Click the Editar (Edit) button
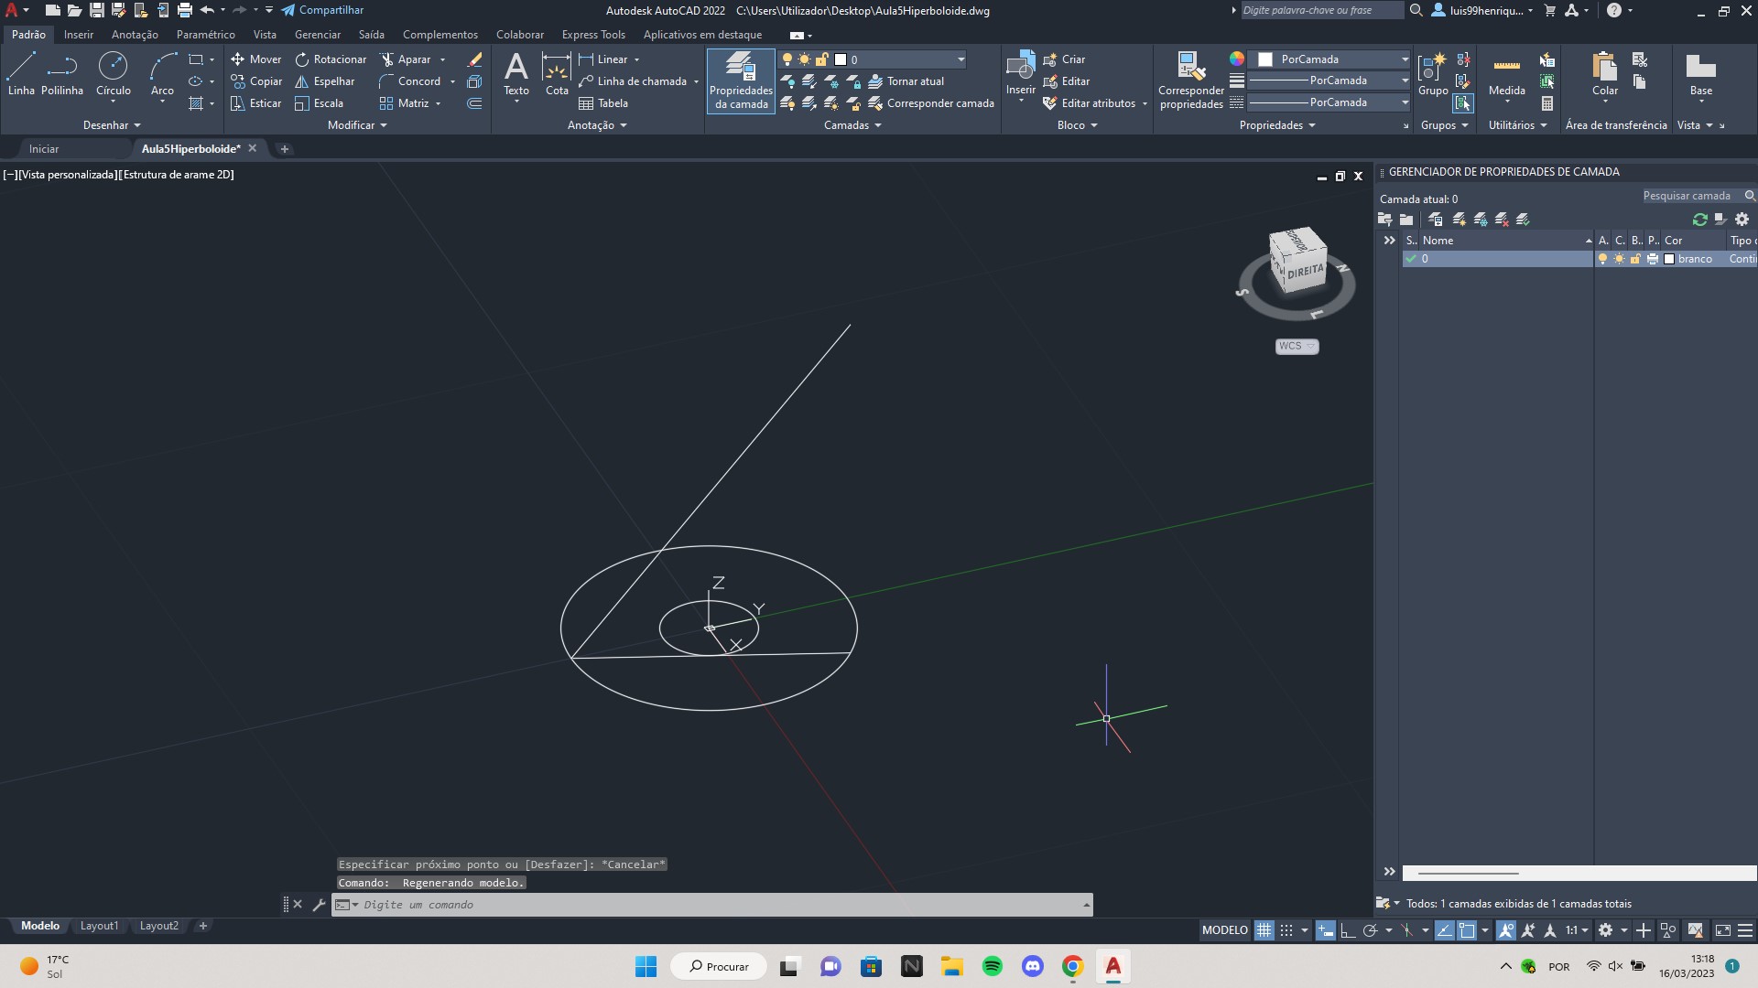The width and height of the screenshot is (1758, 988). click(1076, 81)
